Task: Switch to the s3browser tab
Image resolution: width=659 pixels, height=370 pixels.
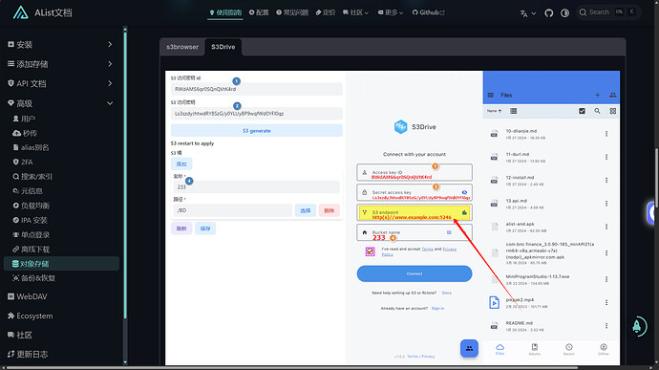Action: point(182,47)
